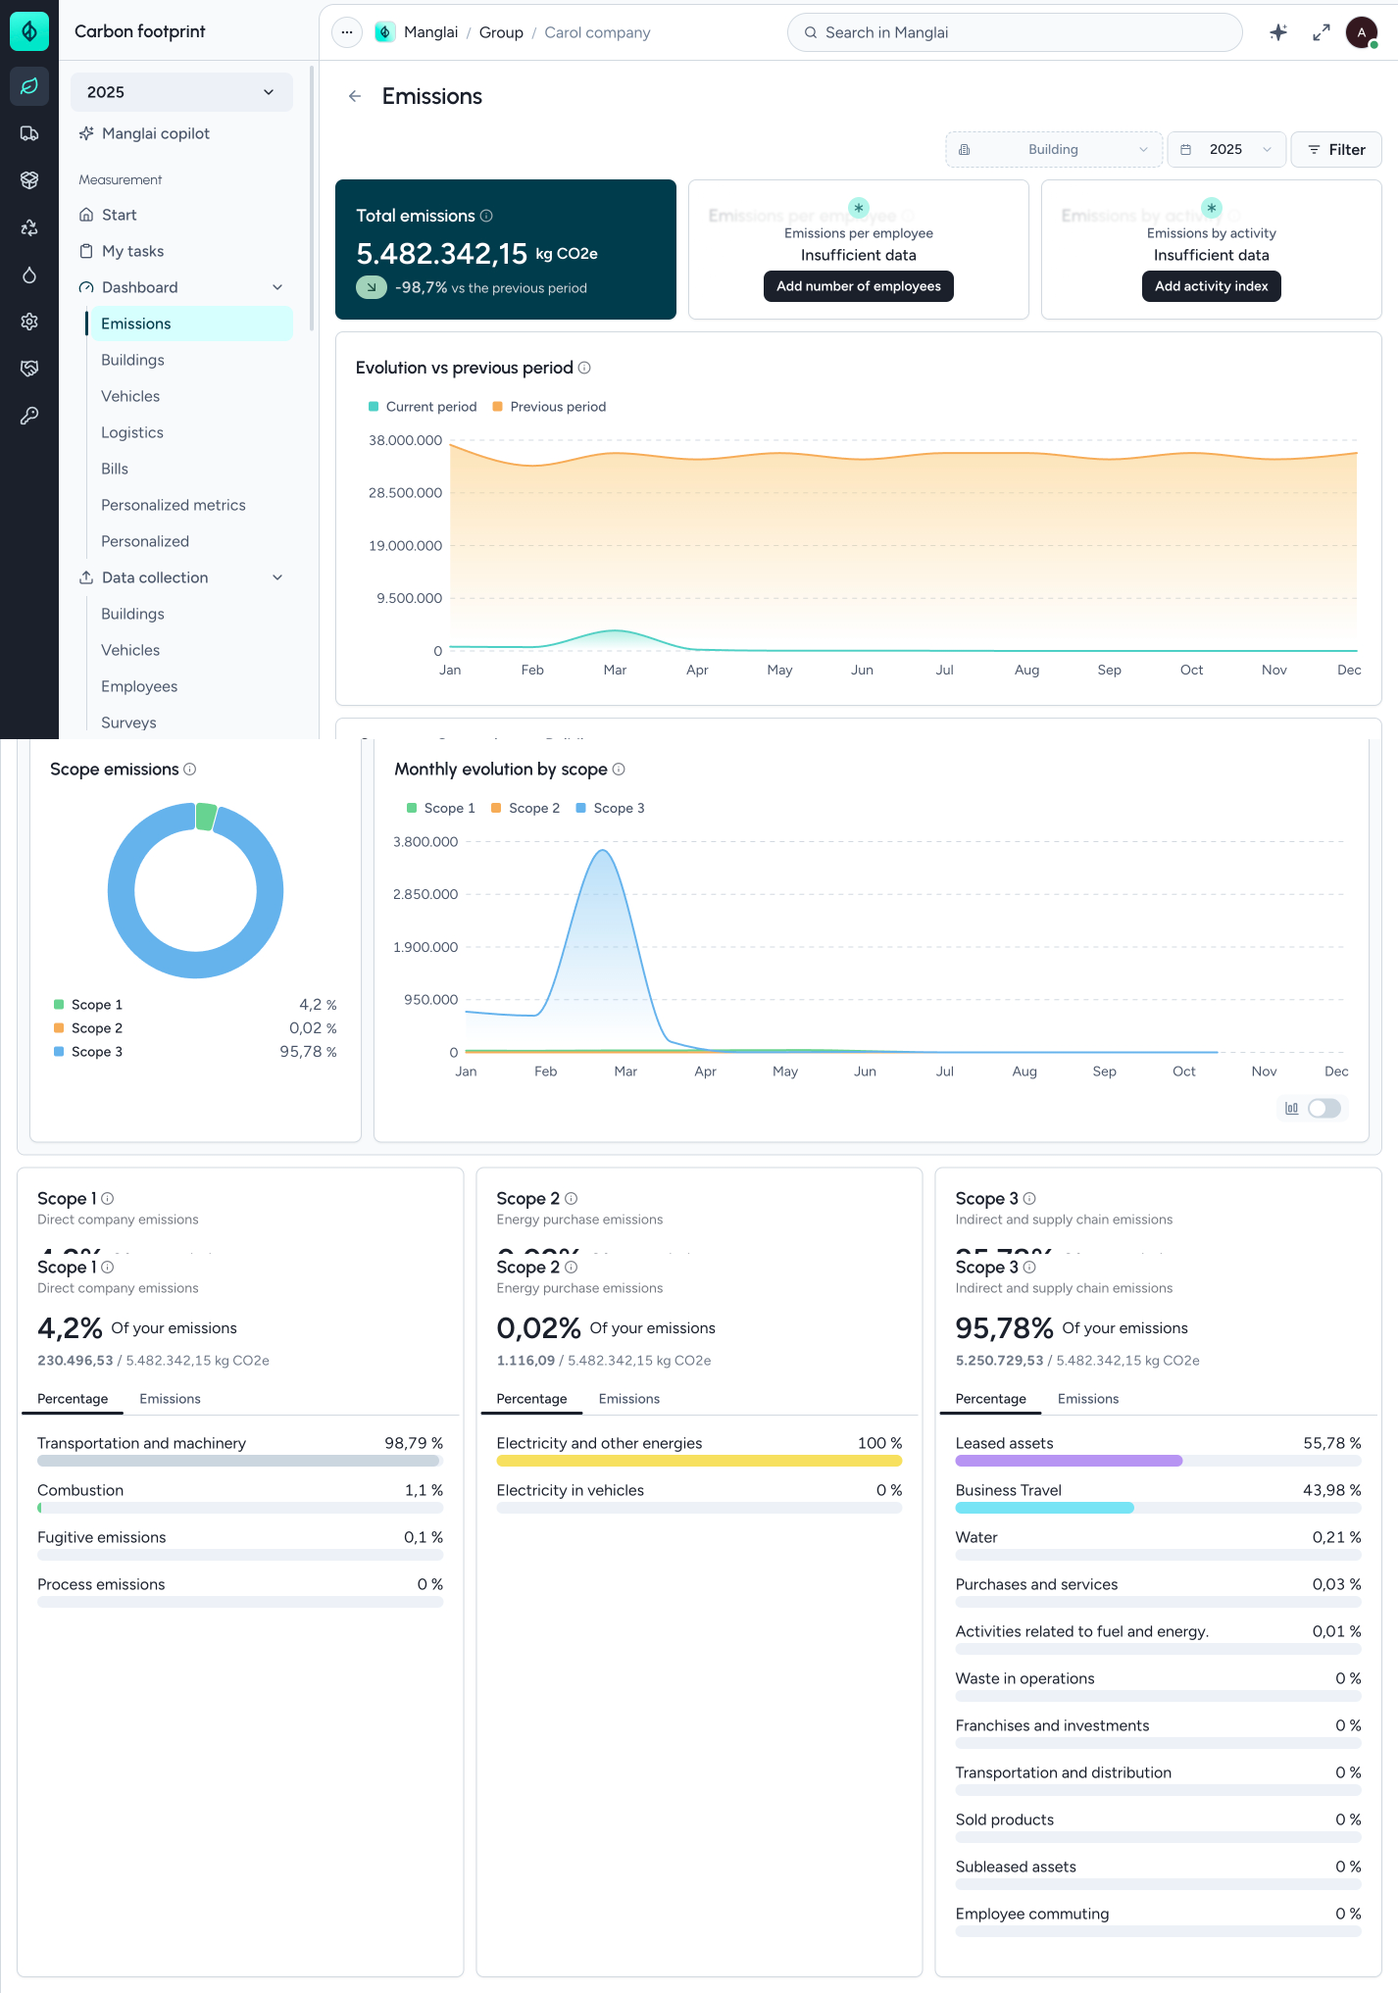Click the Carol company breadcrumb
Image resolution: width=1398 pixels, height=1993 pixels.
click(x=597, y=32)
